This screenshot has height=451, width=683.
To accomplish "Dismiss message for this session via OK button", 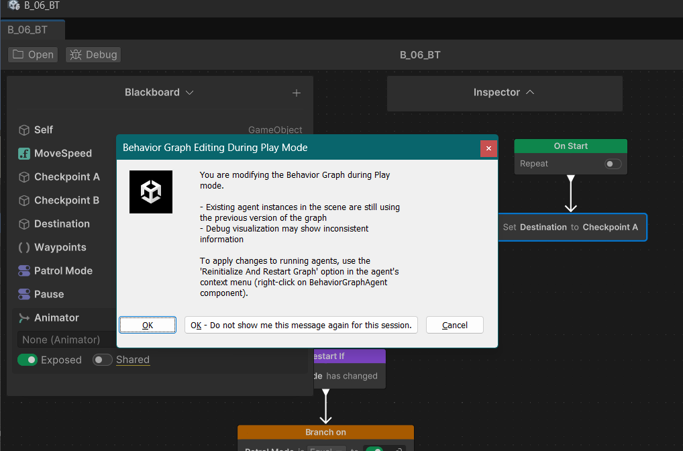I will pyautogui.click(x=301, y=325).
